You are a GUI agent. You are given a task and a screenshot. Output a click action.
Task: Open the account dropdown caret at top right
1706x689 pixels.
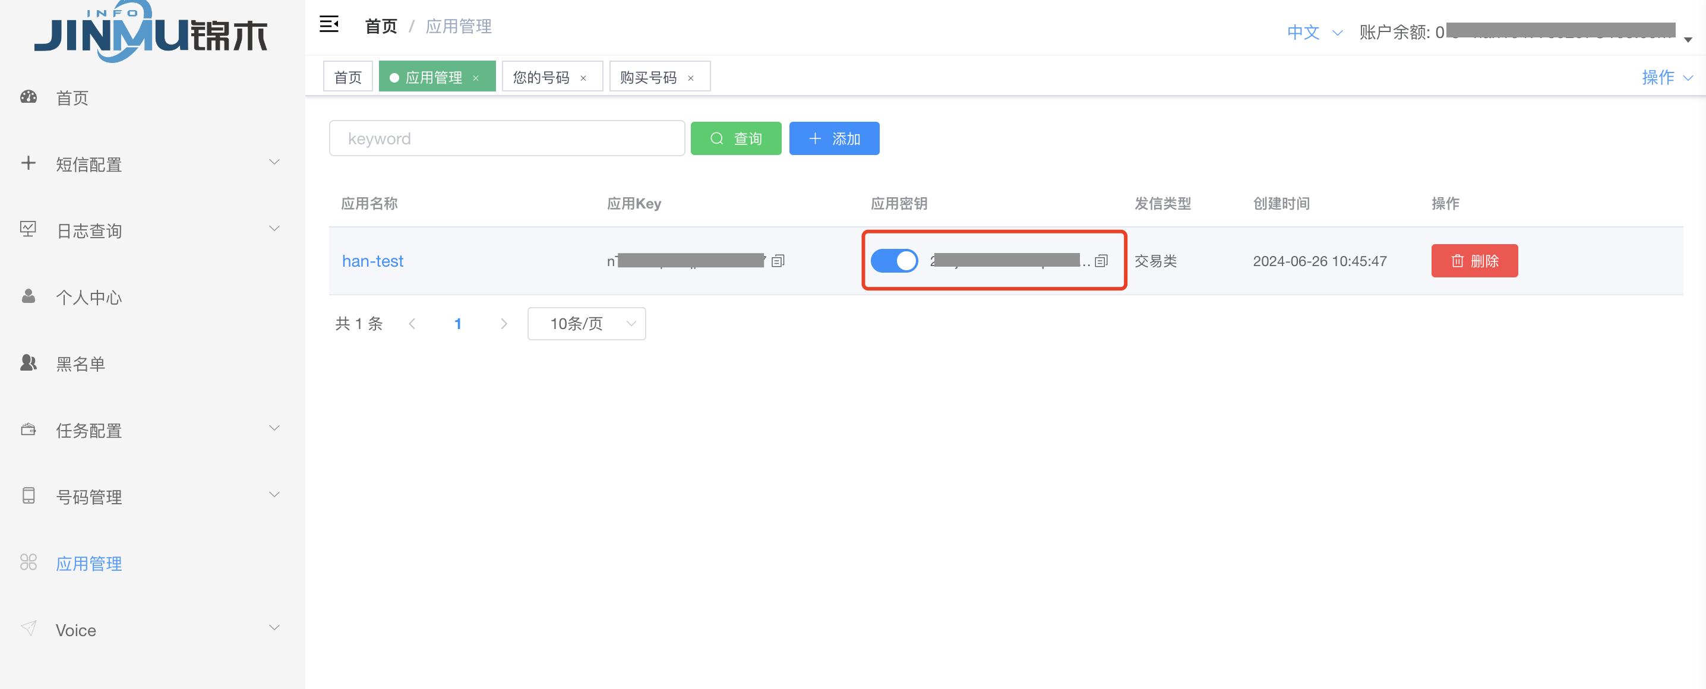pyautogui.click(x=1688, y=40)
